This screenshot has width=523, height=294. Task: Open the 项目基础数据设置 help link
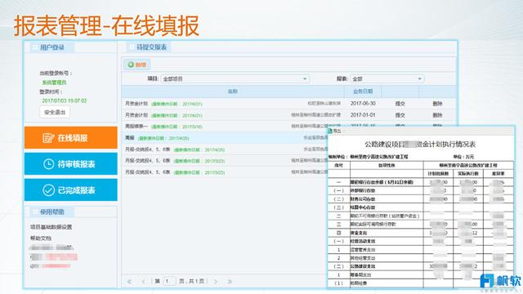click(x=51, y=227)
